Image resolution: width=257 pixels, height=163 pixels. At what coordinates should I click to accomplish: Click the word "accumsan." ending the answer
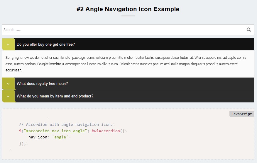tap(14, 70)
